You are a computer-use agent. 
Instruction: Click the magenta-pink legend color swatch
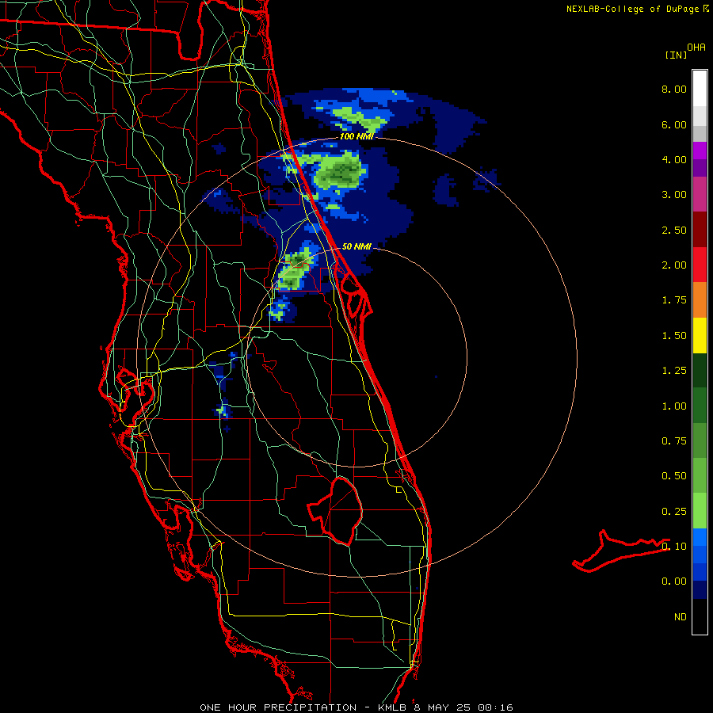700,194
